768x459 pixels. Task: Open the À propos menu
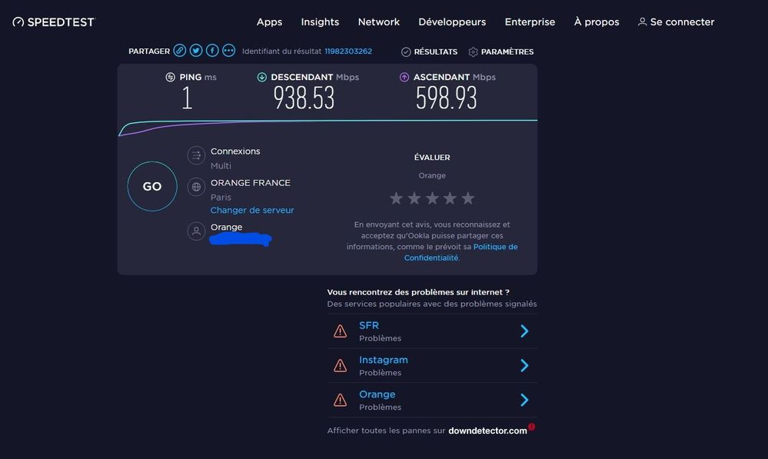coord(597,22)
